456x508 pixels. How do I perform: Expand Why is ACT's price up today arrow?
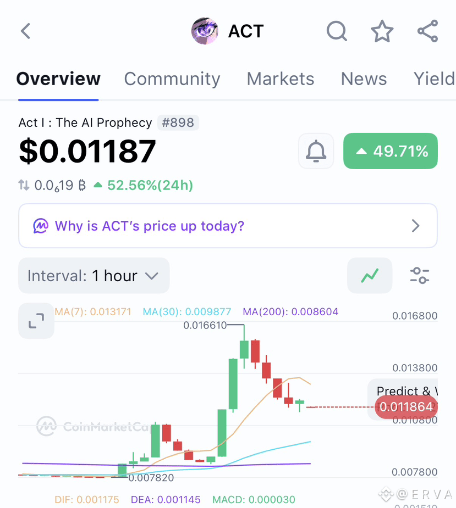tap(415, 226)
